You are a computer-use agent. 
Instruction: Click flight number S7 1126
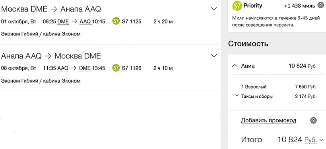[132, 68]
